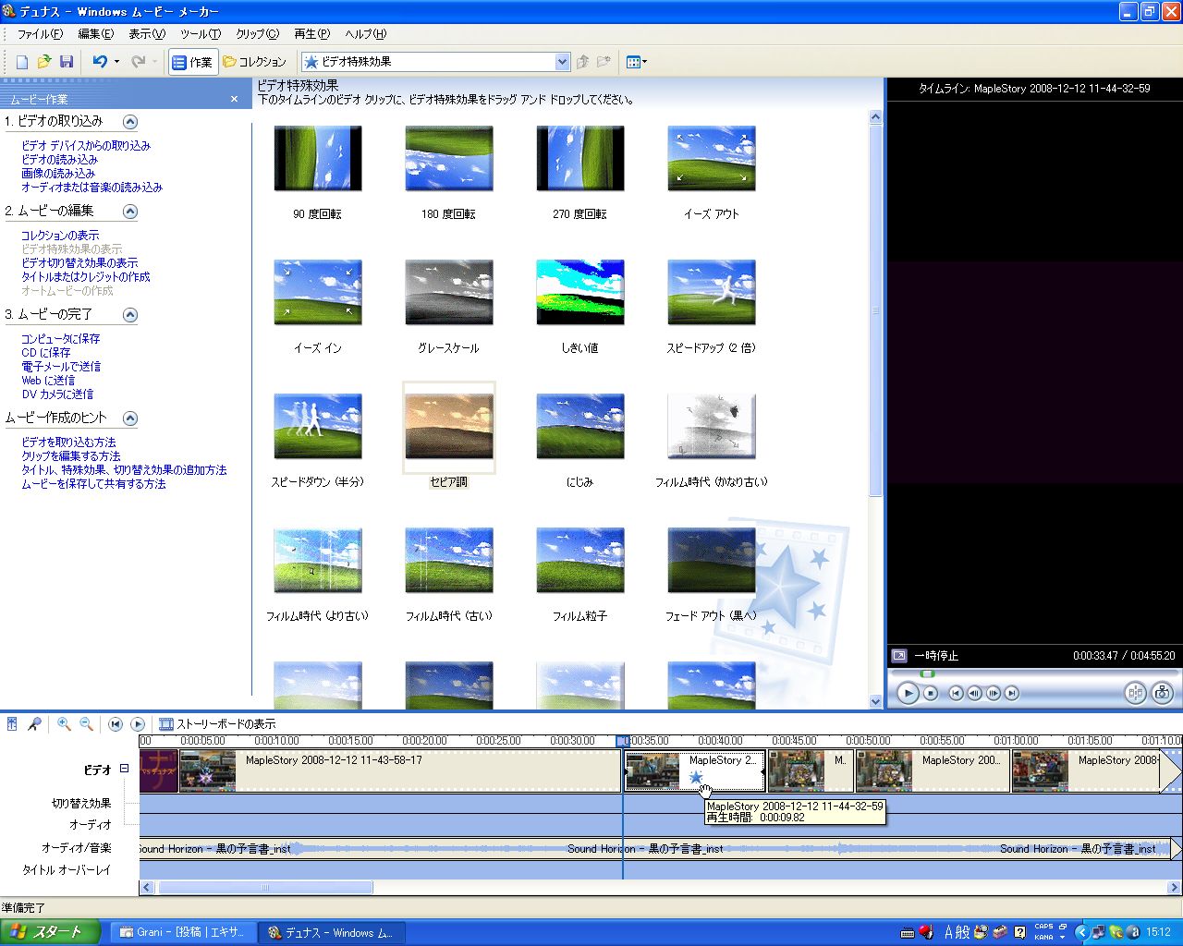Open the クリップ menu

(257, 34)
